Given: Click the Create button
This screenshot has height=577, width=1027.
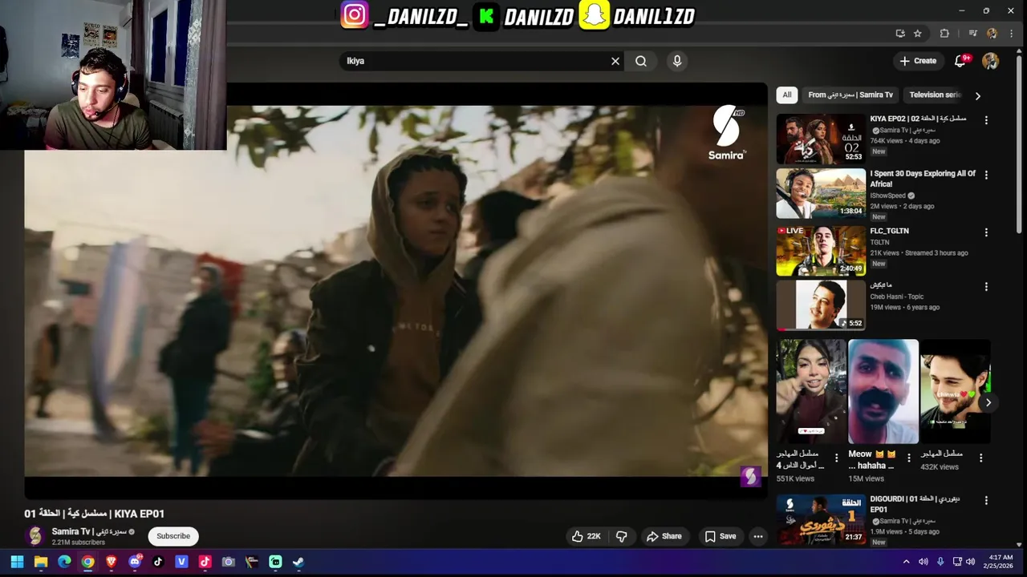Looking at the screenshot, I should [x=917, y=61].
